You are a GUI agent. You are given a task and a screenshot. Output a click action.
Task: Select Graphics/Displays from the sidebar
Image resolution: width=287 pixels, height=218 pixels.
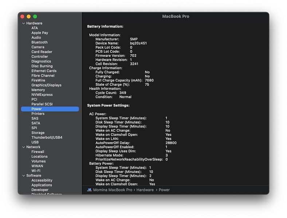pos(46,85)
